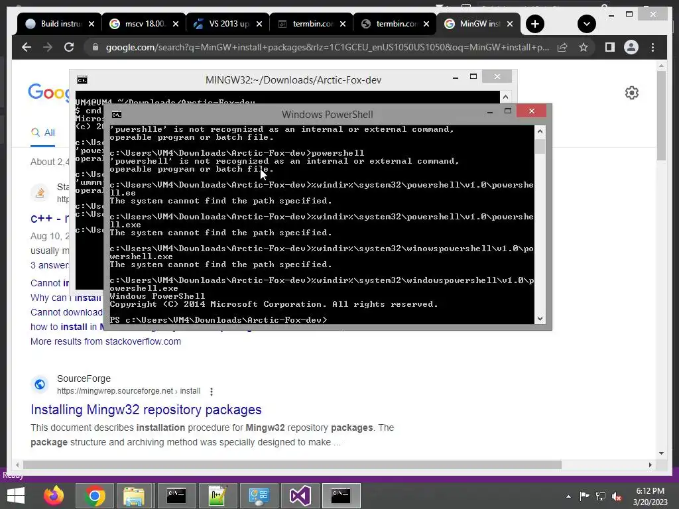Close the MinGW install tab
679x509 pixels.
[x=510, y=24]
